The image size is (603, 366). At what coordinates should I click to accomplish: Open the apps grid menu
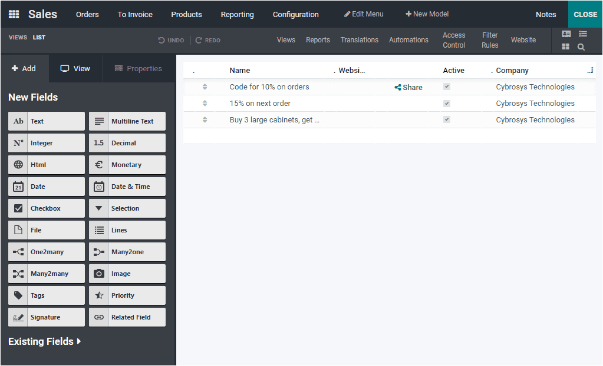pyautogui.click(x=13, y=14)
